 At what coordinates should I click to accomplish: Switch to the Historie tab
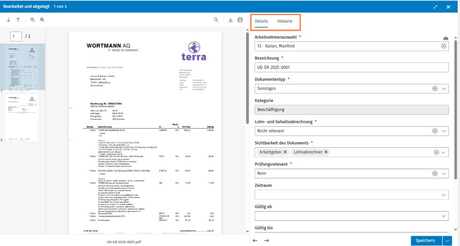(x=285, y=21)
